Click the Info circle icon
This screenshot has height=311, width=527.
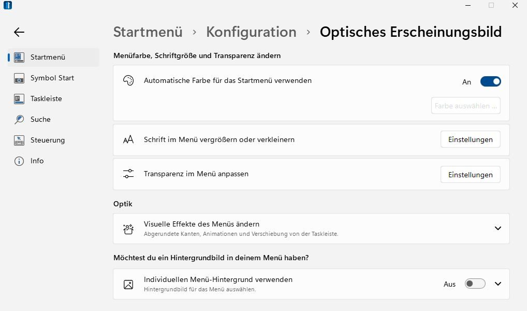[x=19, y=161]
